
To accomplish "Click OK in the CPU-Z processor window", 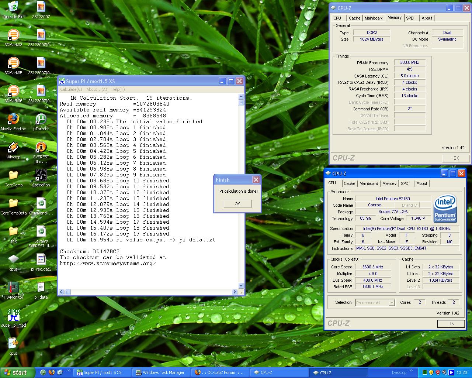I will coord(451,323).
